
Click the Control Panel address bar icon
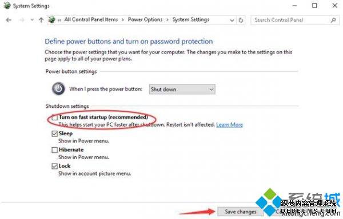[52, 19]
